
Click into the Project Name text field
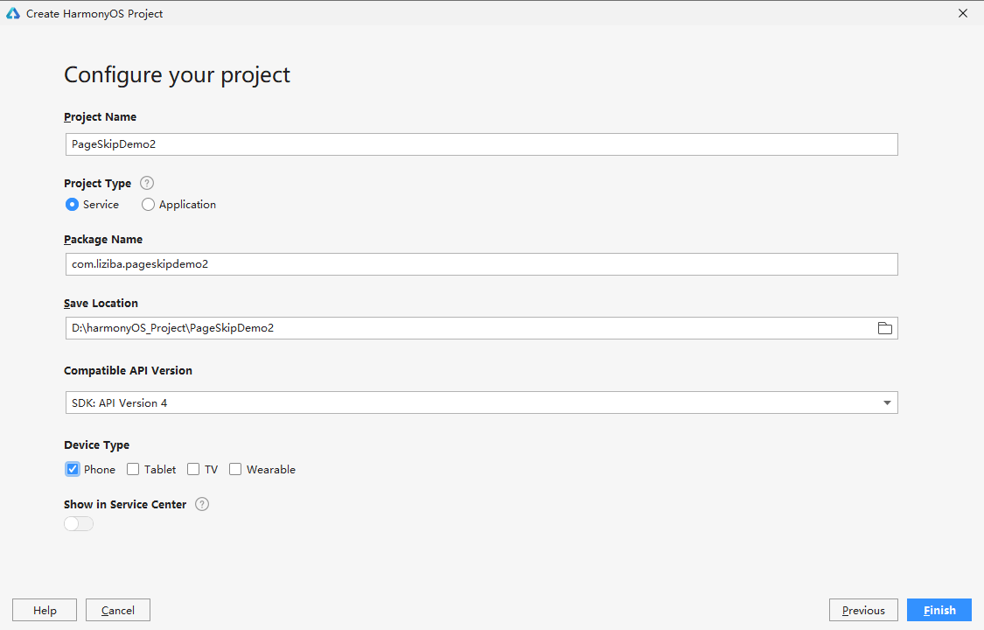(x=481, y=144)
